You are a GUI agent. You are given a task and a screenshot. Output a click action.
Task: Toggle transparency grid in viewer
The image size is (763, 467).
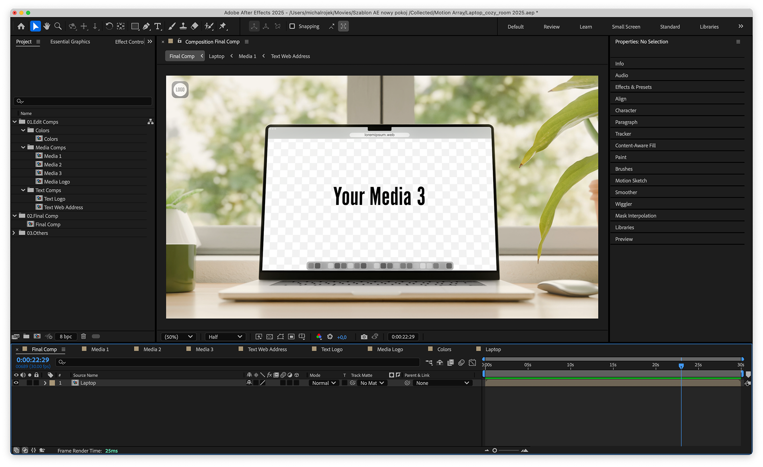click(269, 337)
